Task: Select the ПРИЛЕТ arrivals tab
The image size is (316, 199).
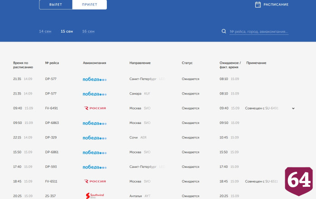Action: (x=90, y=5)
